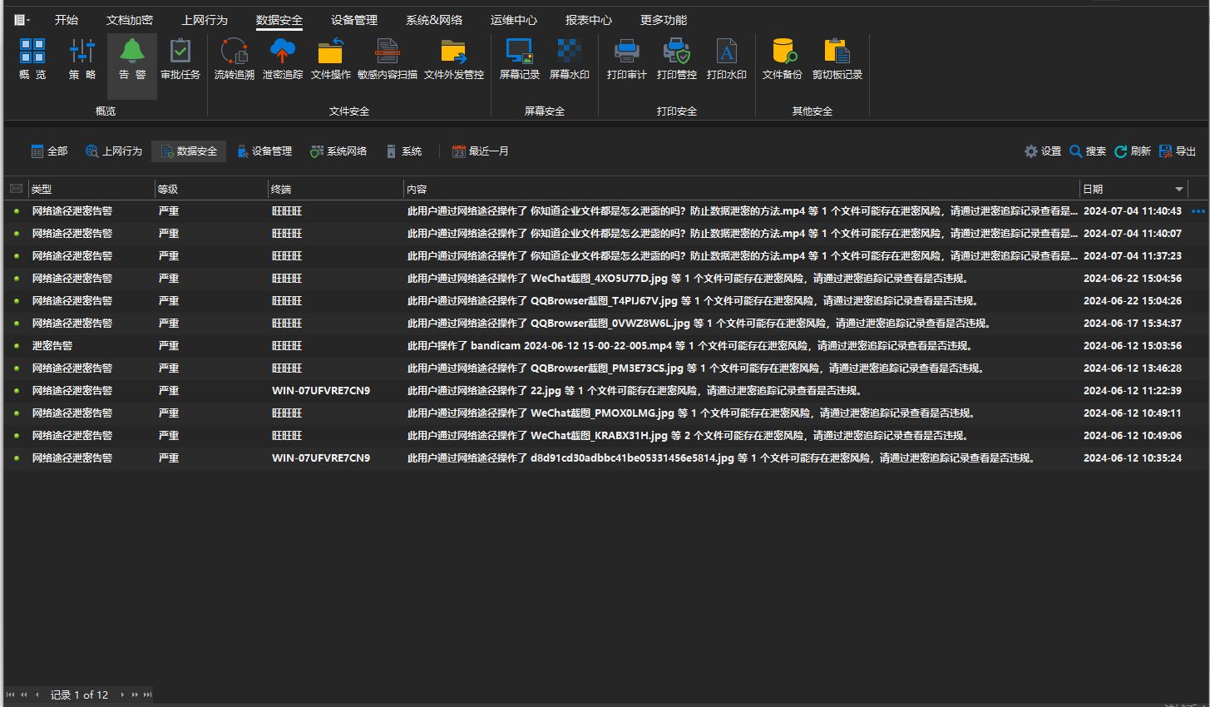The width and height of the screenshot is (1210, 707).
Task: Select alert dated 2024-06-12 11:22:39
Action: [x=605, y=391]
